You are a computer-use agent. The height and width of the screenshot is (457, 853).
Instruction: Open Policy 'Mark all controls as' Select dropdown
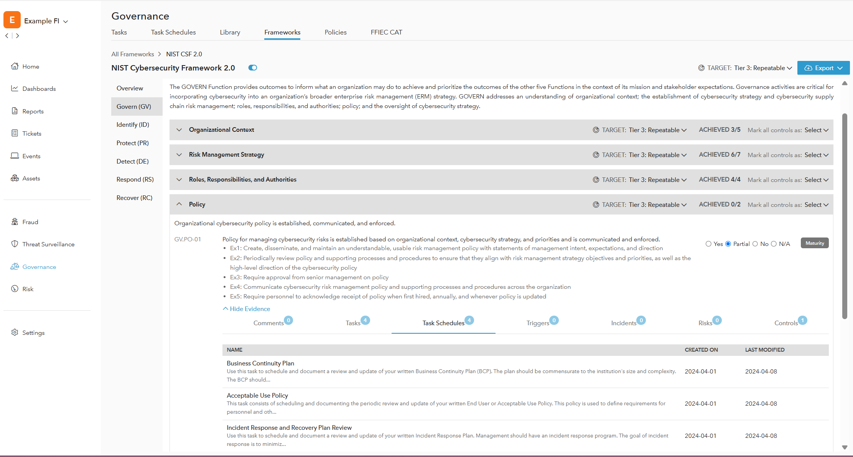coord(816,205)
